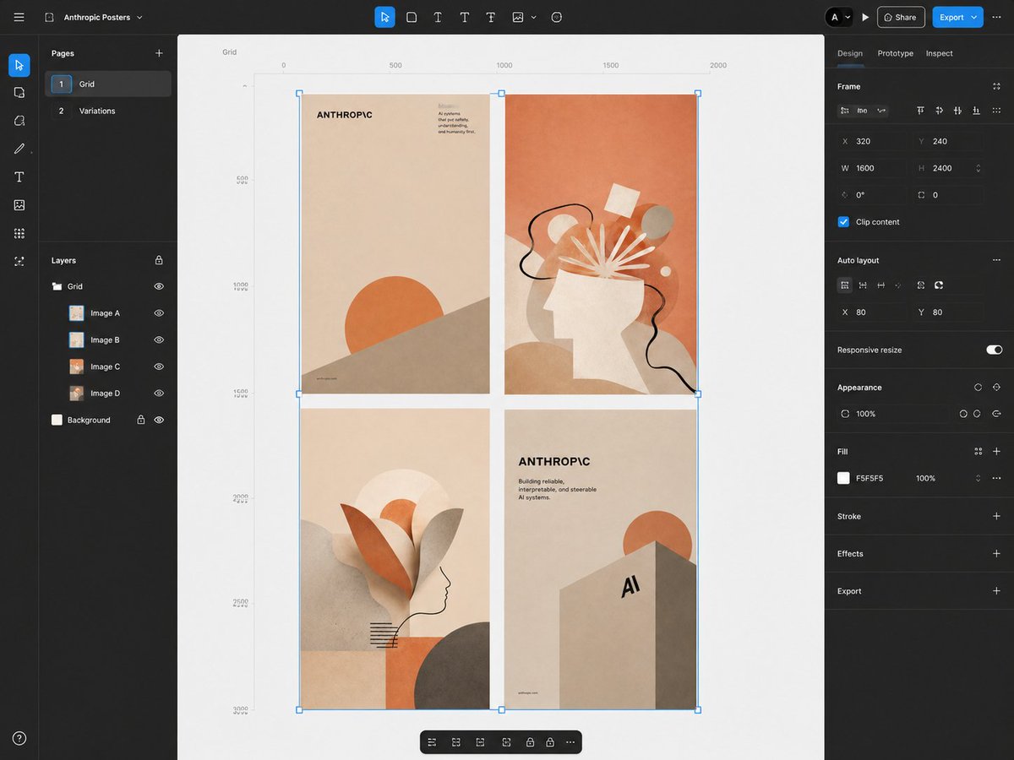Select the cursor tool in left sidebar
Viewport: 1014px width, 760px height.
click(19, 65)
